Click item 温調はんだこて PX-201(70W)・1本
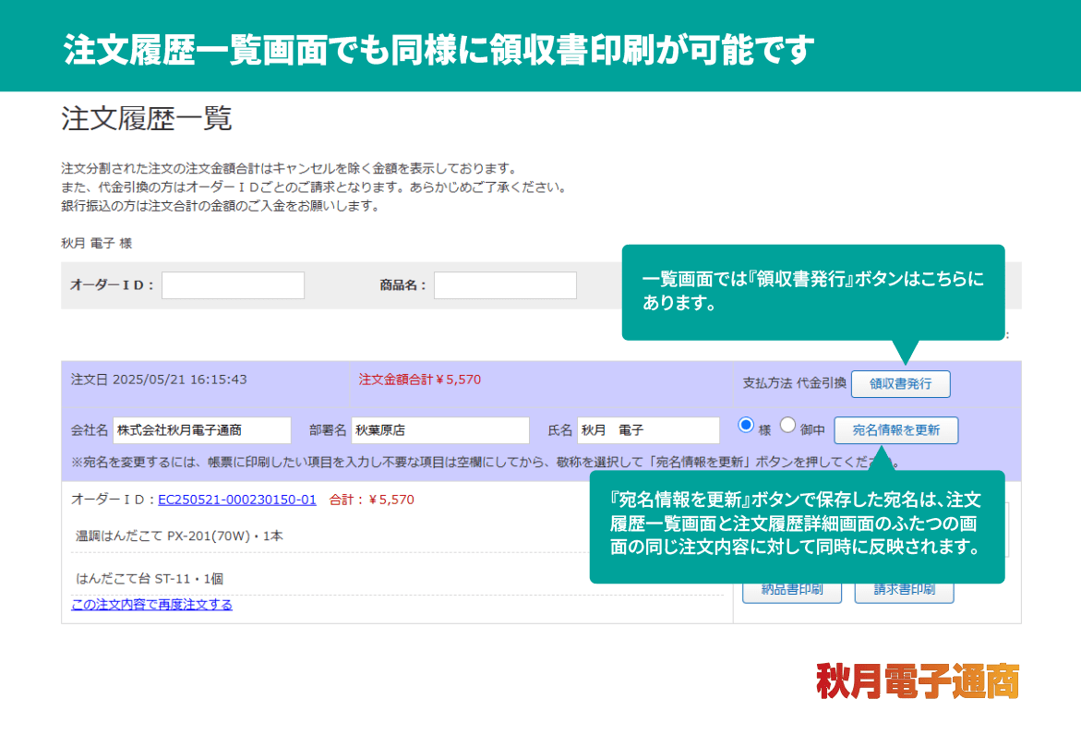Screen dimensions: 1081x735 pos(179,536)
